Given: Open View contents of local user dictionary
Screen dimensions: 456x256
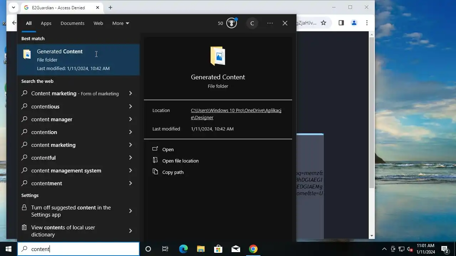Looking at the screenshot, I should tap(78, 231).
